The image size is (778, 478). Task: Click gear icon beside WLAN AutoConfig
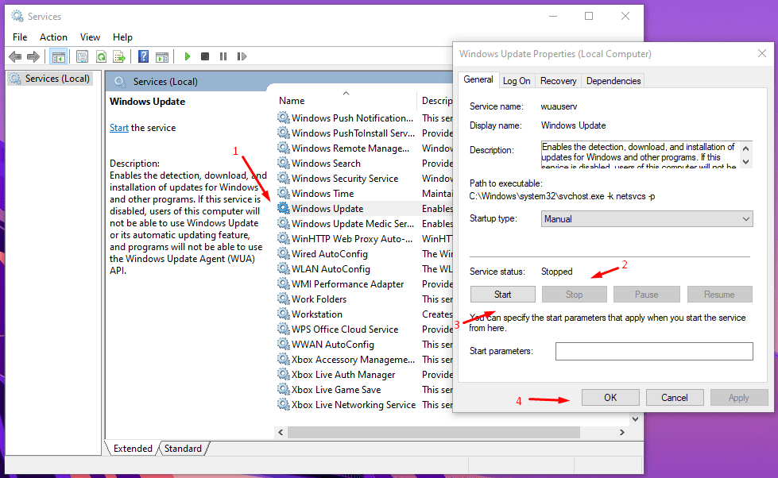[284, 268]
